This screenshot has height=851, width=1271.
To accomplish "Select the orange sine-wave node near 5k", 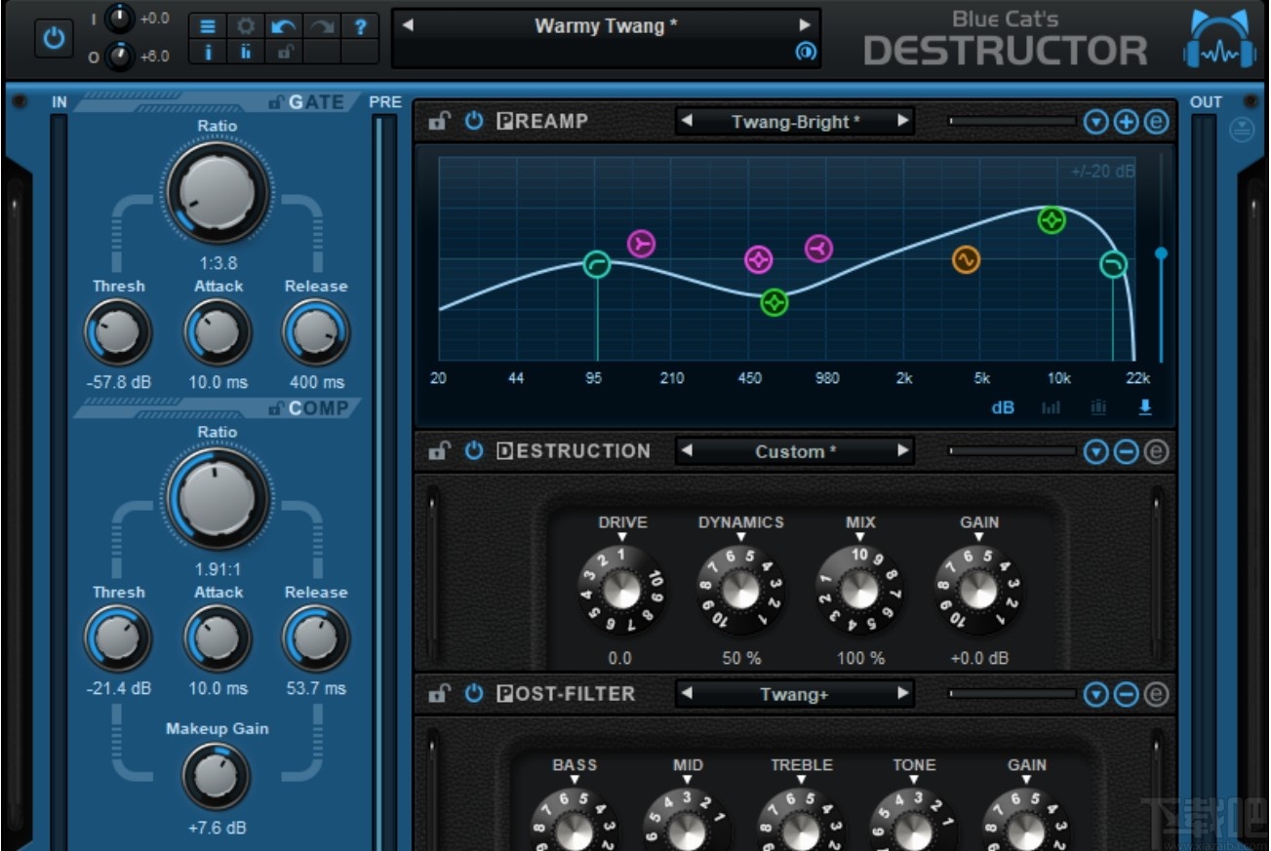I will point(966,259).
